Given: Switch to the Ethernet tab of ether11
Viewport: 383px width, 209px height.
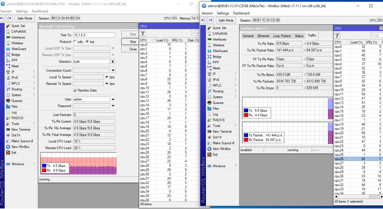Looking at the screenshot, I should [x=263, y=36].
